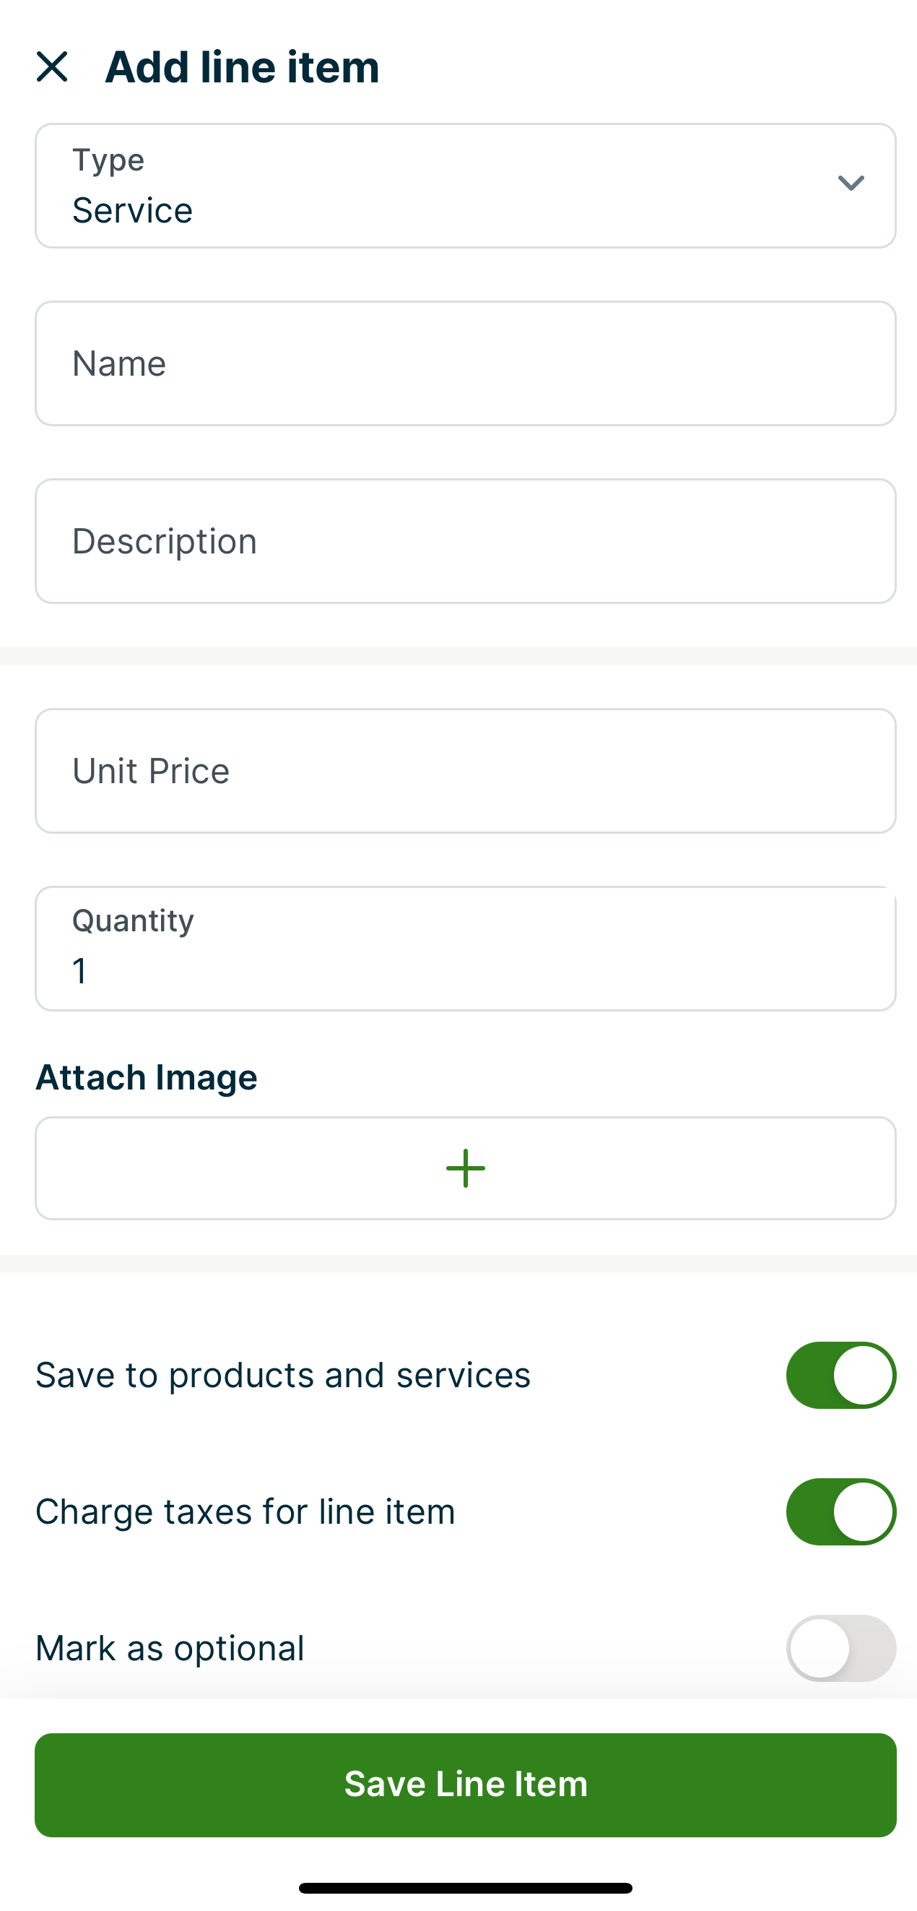The width and height of the screenshot is (917, 1911).
Task: Tap the Charge taxes for line item label
Action: coord(245,1511)
